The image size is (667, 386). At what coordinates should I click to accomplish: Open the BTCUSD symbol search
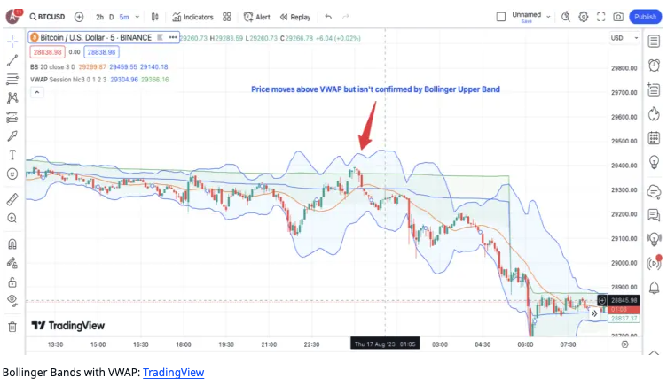point(47,17)
